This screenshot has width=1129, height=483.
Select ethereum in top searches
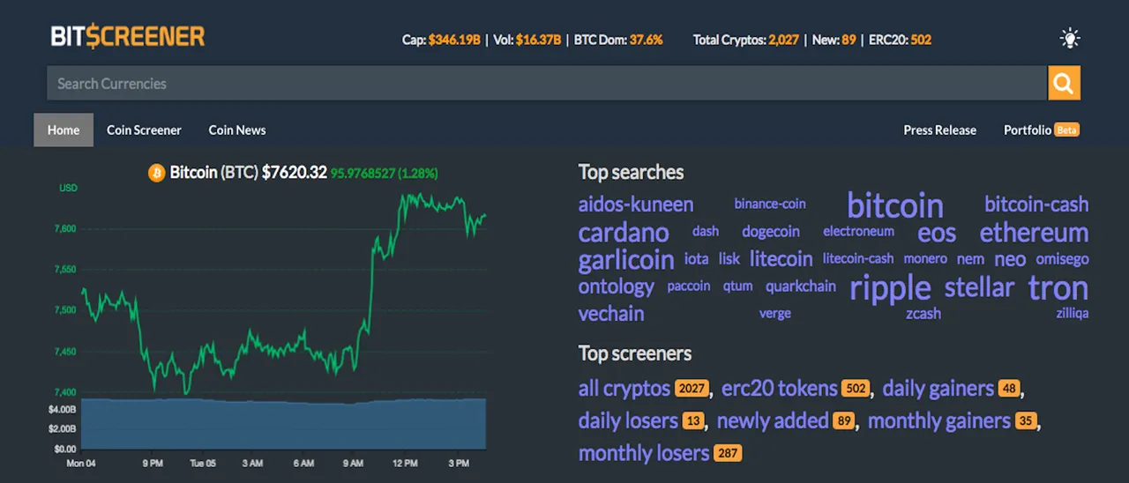click(1034, 233)
